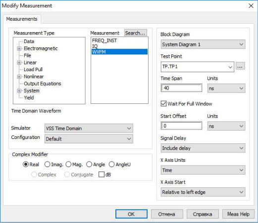Select the Mag. radio button
Viewport: 258px width, 223px height.
[68, 164]
